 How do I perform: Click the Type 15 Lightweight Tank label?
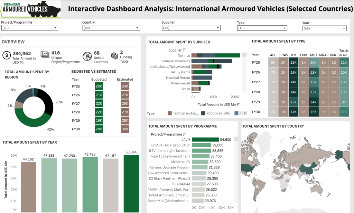pyautogui.click(x=170, y=156)
